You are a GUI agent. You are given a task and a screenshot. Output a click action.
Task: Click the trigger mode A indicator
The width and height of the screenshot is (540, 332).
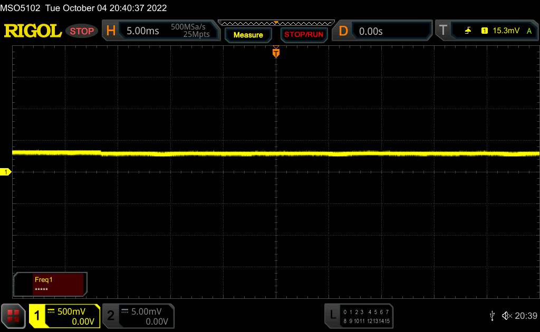529,31
